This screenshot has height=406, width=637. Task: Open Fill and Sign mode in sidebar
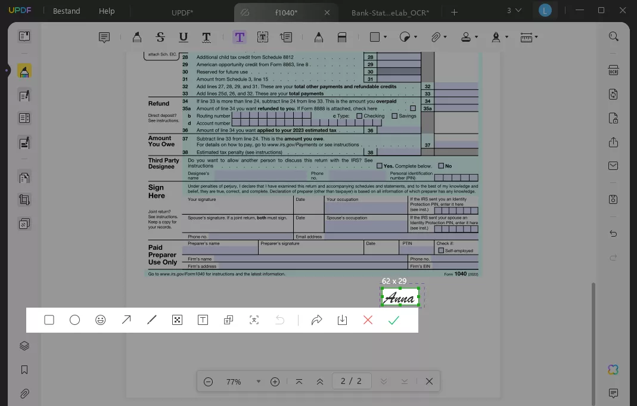tap(24, 143)
